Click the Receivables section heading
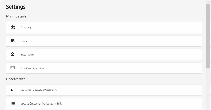211x110 pixels. 16,79
